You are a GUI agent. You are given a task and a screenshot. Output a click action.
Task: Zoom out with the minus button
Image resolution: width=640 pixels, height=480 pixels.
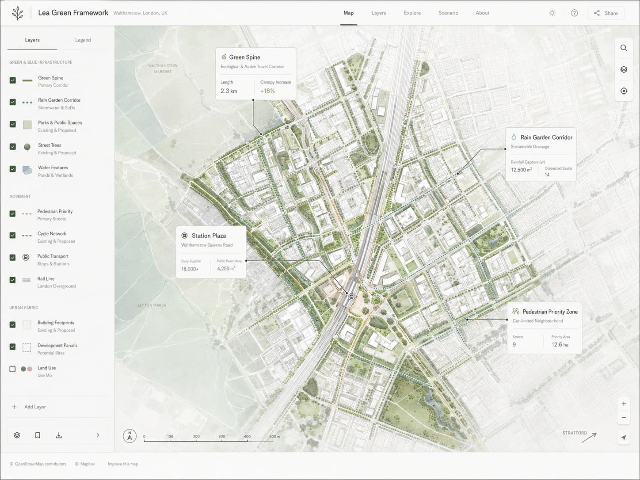pos(624,417)
